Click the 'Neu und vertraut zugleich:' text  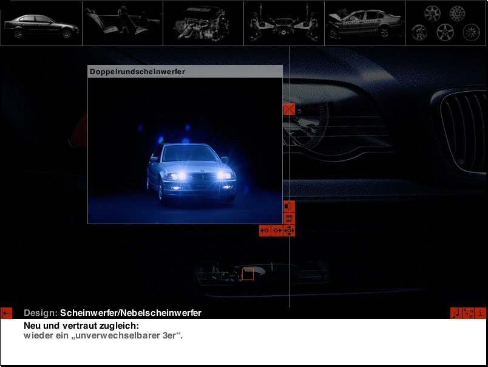[81, 326]
